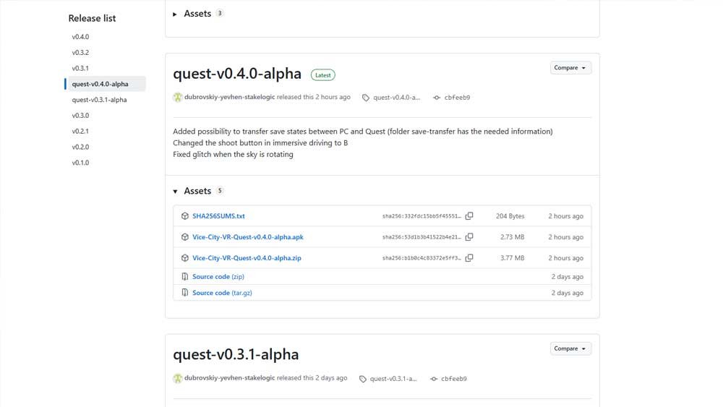Click the green Latest badge
The width and height of the screenshot is (723, 407).
tap(322, 75)
